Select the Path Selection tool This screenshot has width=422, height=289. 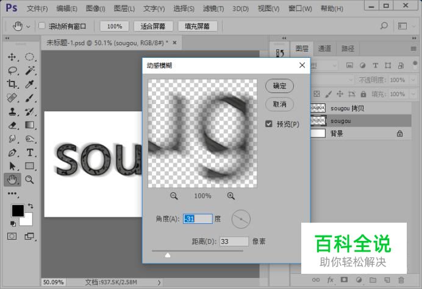click(12, 166)
